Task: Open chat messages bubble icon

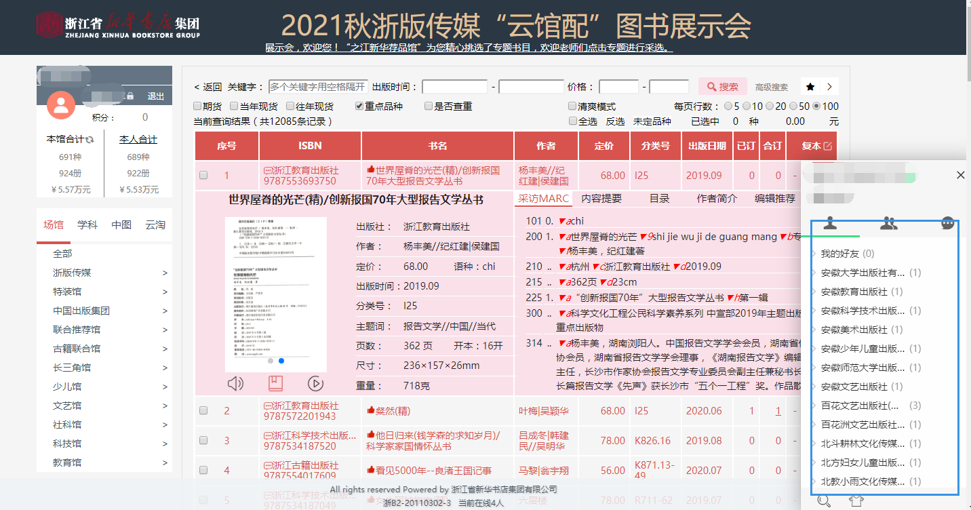Action: pyautogui.click(x=948, y=224)
